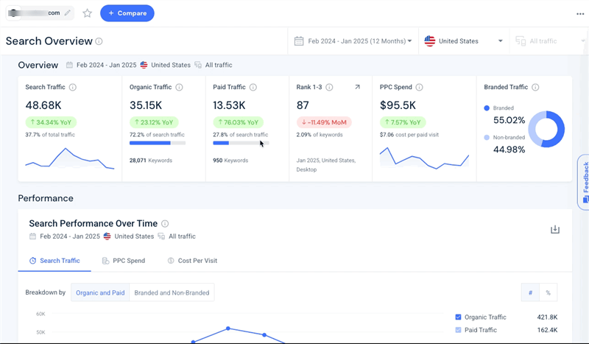Click the 162.4K paid traffic total
The width and height of the screenshot is (589, 344).
pyautogui.click(x=547, y=330)
